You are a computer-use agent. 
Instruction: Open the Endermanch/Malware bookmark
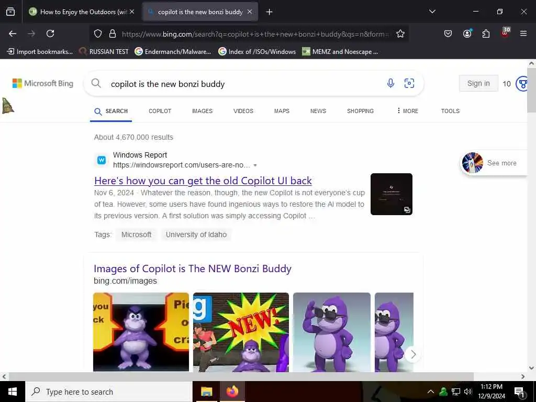[173, 52]
